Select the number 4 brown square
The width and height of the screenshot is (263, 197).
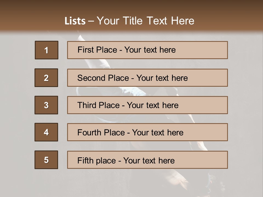46,132
